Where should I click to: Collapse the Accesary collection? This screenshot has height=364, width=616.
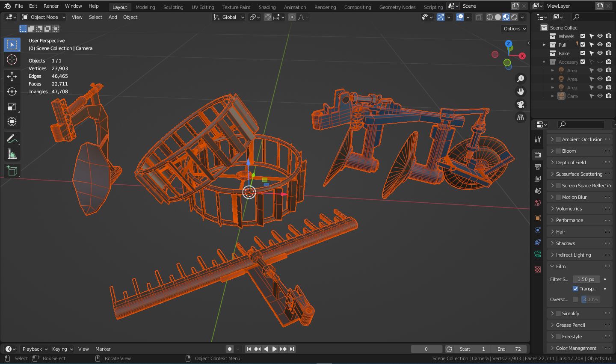click(x=544, y=62)
